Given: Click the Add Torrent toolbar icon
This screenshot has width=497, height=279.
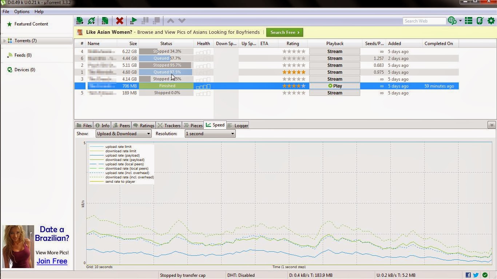Looking at the screenshot, I should click(80, 21).
